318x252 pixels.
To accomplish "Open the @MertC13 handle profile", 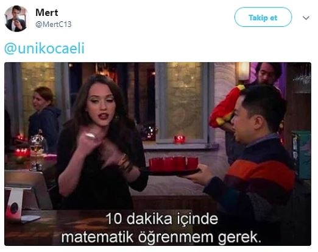I will pos(54,24).
